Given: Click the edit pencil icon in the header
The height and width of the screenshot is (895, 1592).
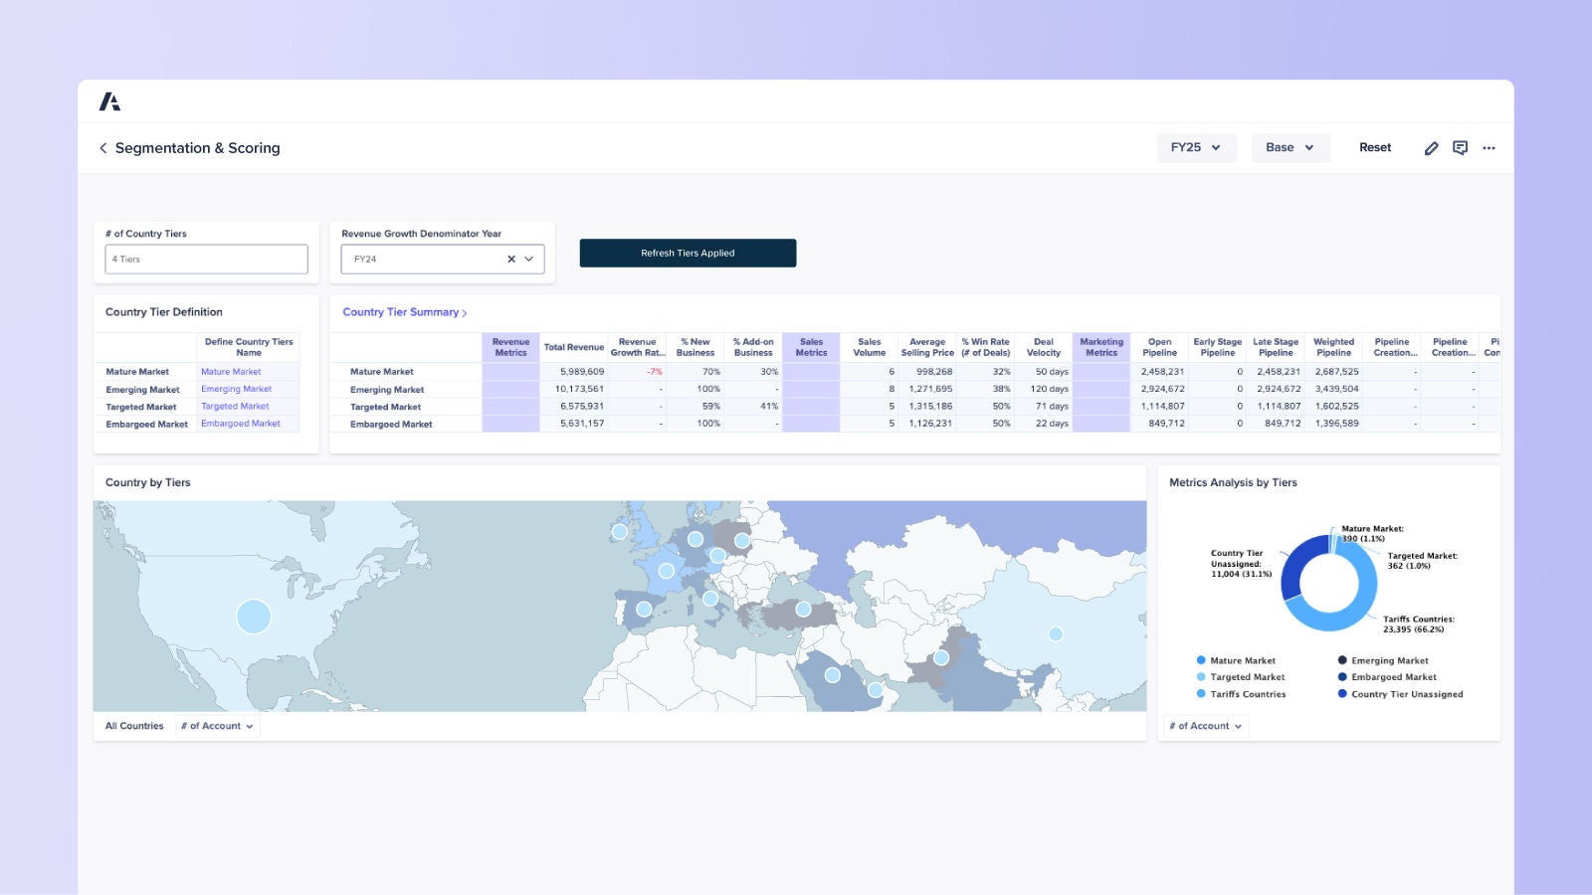Looking at the screenshot, I should pyautogui.click(x=1432, y=147).
